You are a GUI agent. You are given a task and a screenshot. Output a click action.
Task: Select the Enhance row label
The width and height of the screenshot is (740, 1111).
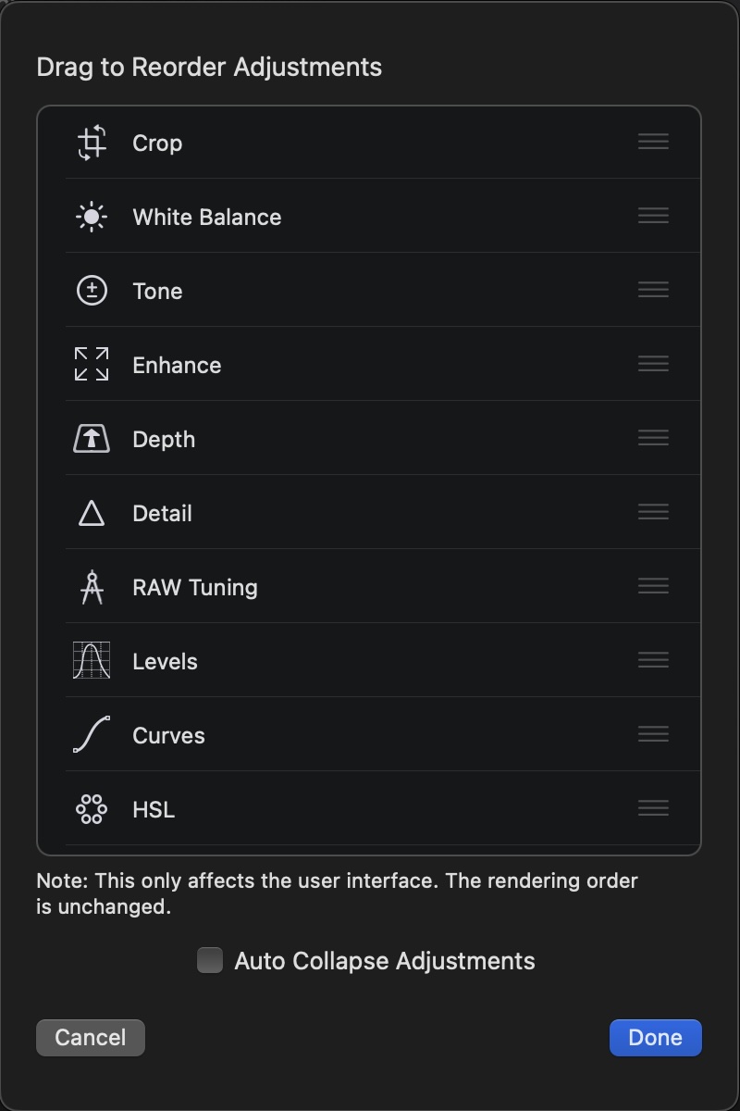177,366
